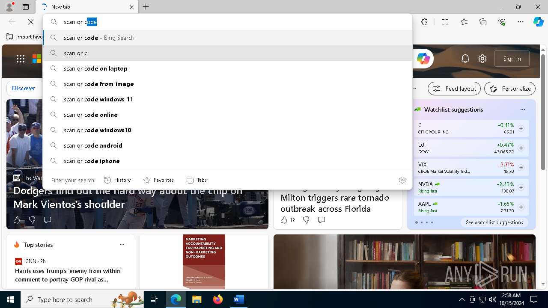Open Top stories more options
The image size is (548, 308).
[122, 245]
